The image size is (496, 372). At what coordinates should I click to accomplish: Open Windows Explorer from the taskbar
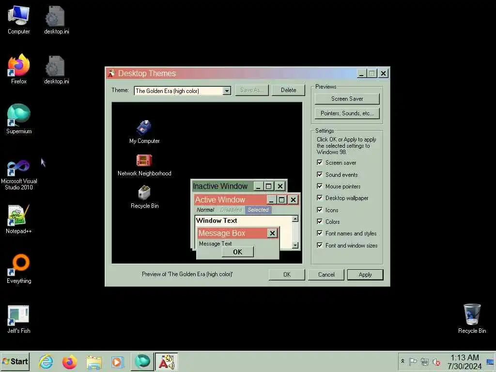[x=93, y=361]
